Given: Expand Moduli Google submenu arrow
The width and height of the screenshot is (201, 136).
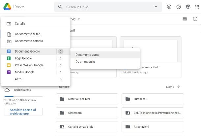Looking at the screenshot, I should coord(61,72).
